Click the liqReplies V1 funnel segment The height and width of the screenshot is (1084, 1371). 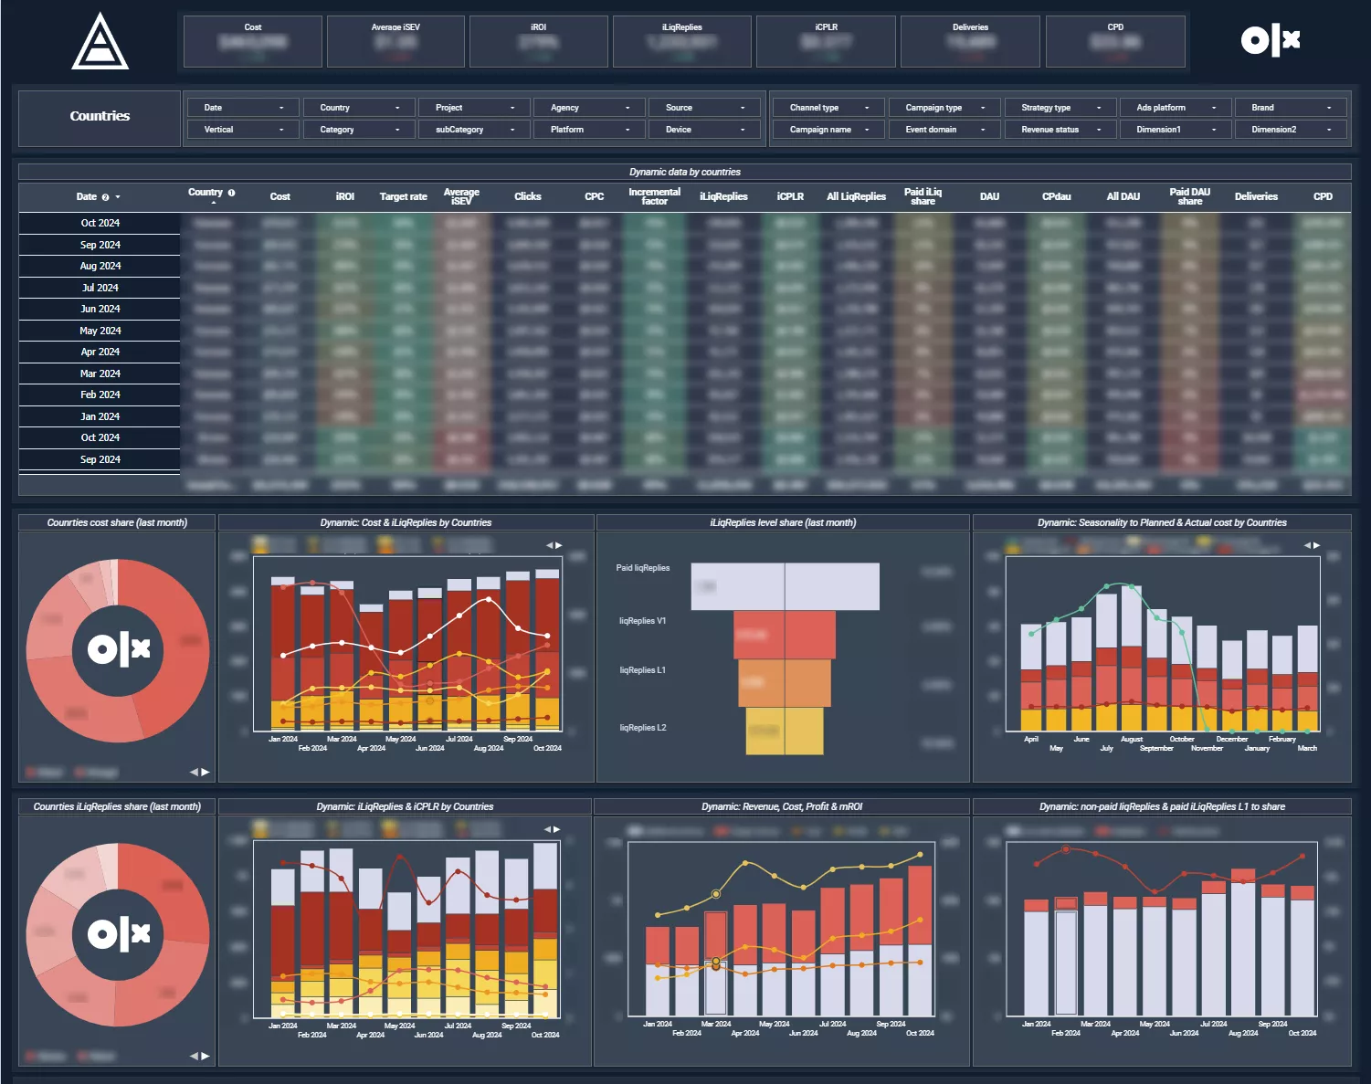[x=785, y=635]
